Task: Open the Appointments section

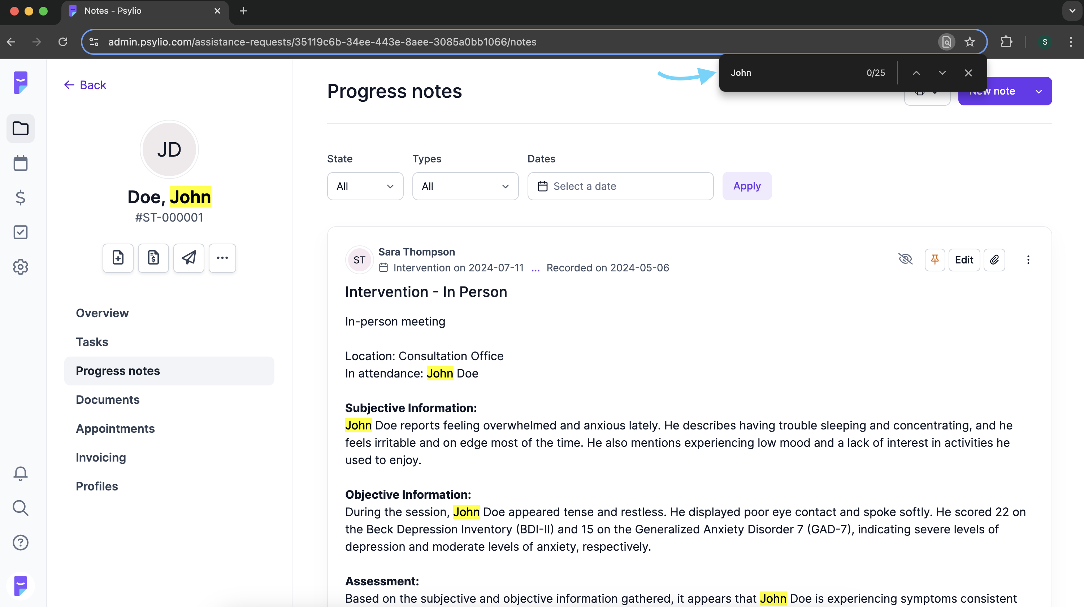Action: click(115, 429)
